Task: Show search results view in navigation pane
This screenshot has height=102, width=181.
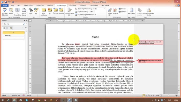Action: point(11,28)
